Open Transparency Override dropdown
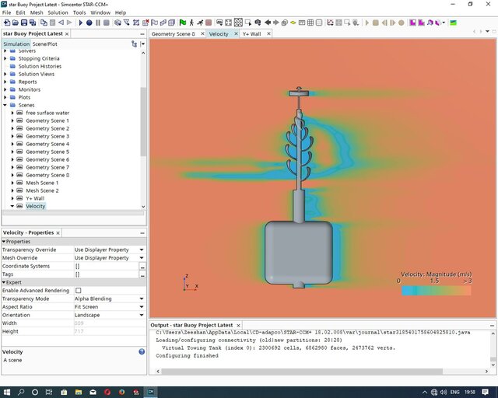This screenshot has height=398, width=498. pos(142,250)
